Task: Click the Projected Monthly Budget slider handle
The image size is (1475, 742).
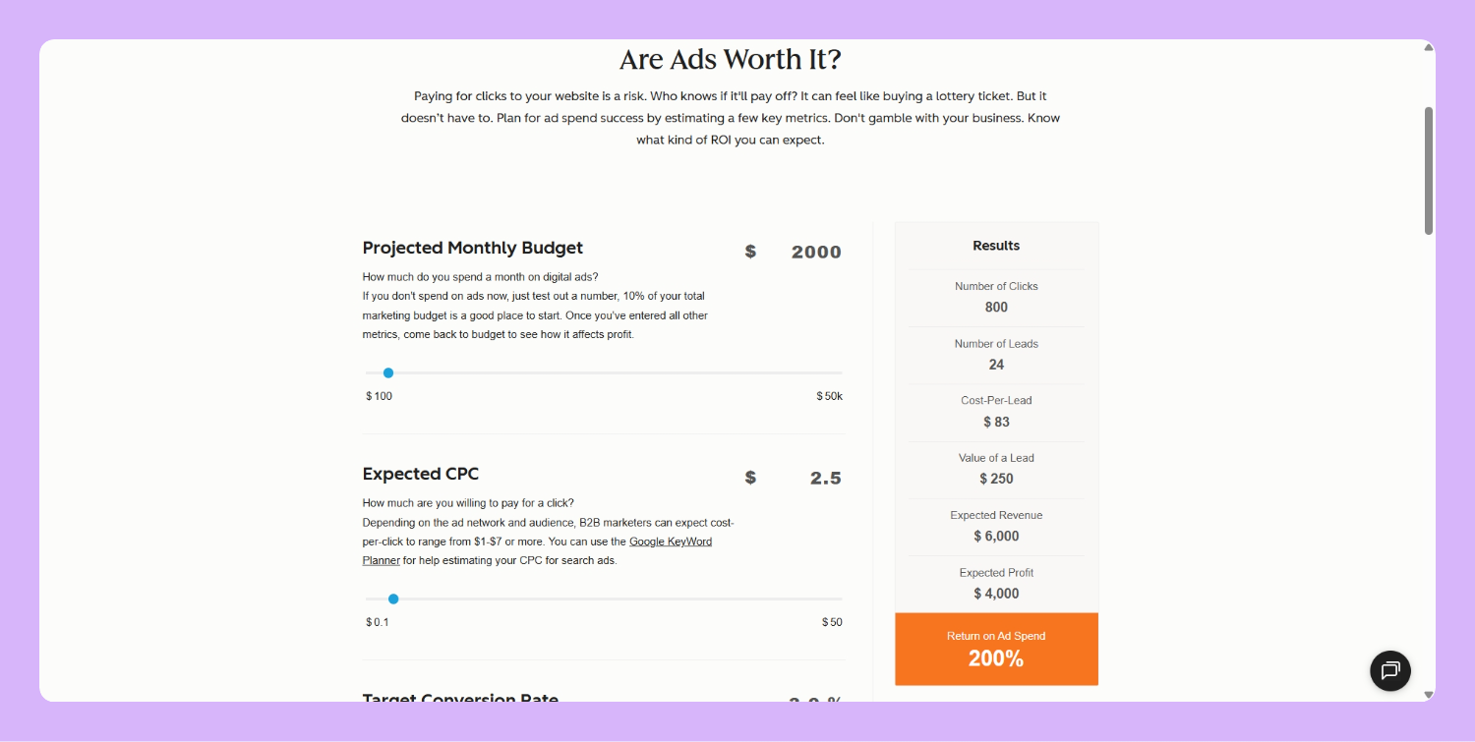Action: pos(388,373)
